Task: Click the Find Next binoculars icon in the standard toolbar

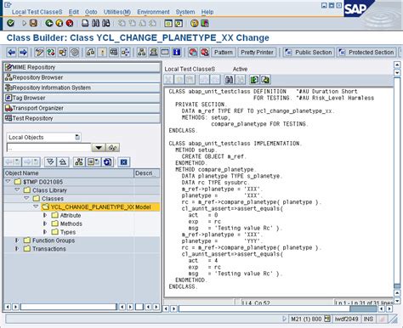Action: [x=106, y=23]
